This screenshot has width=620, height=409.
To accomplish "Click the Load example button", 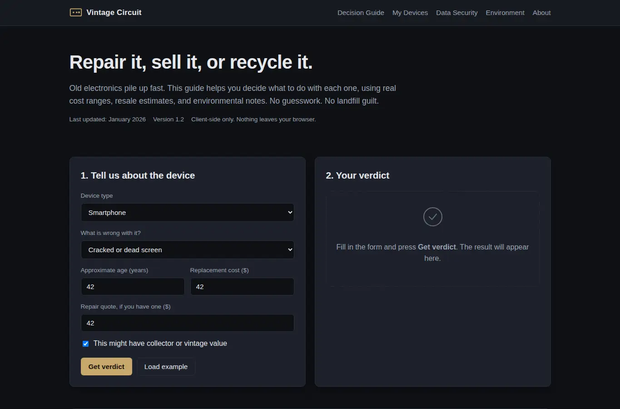I will click(x=166, y=366).
